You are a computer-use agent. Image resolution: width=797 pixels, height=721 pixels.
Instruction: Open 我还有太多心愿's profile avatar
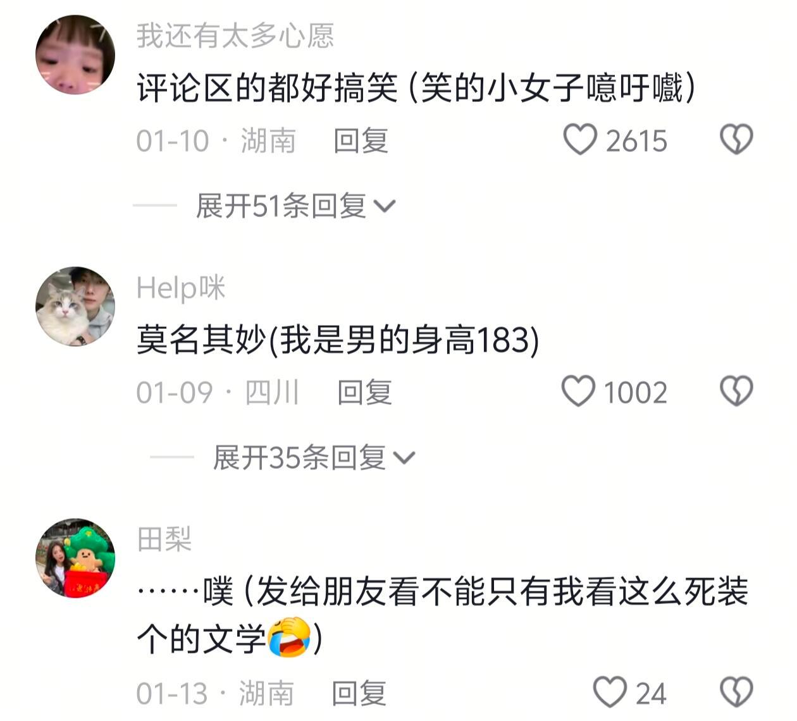point(75,55)
